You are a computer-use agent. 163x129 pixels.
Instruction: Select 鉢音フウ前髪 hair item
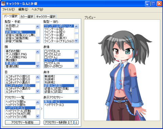pyautogui.click(x=20, y=41)
